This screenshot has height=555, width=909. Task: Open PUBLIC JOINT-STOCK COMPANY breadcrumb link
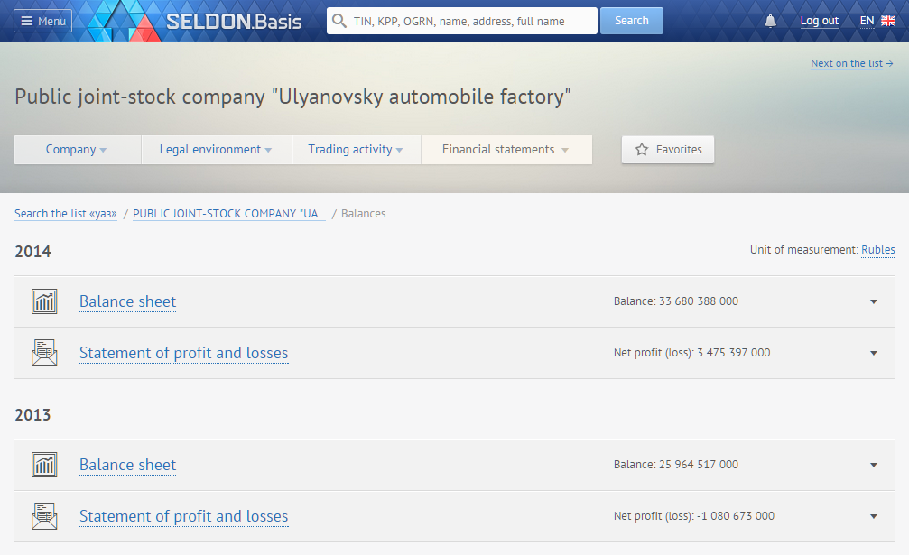pyautogui.click(x=229, y=213)
